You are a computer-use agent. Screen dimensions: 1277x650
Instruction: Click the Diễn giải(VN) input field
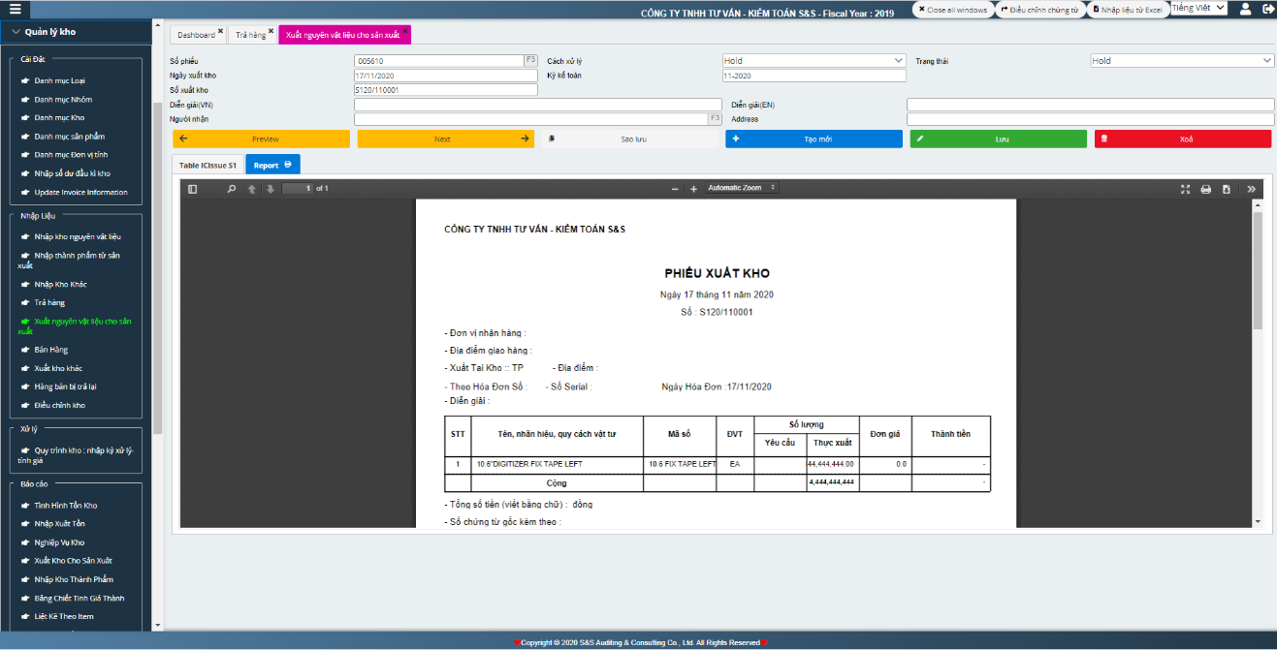click(445, 105)
